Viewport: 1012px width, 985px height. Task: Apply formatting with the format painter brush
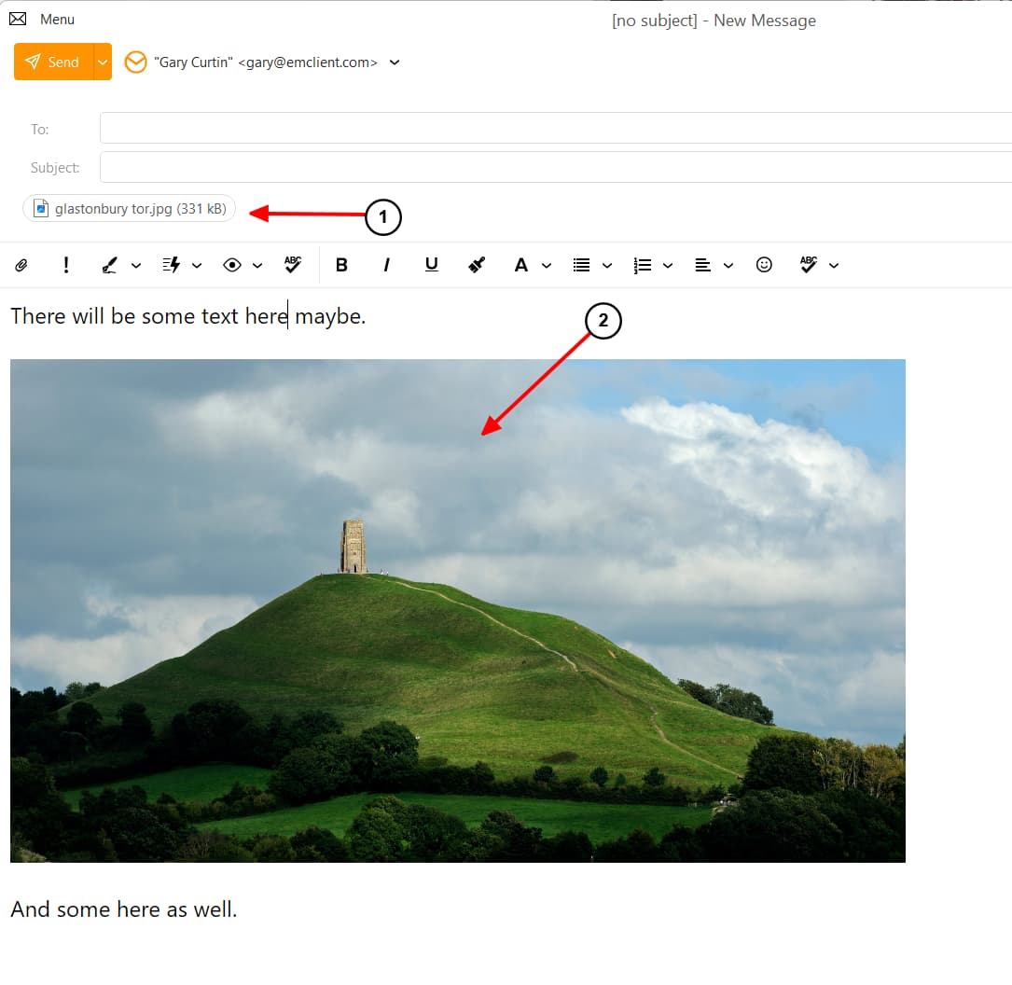[x=476, y=265]
